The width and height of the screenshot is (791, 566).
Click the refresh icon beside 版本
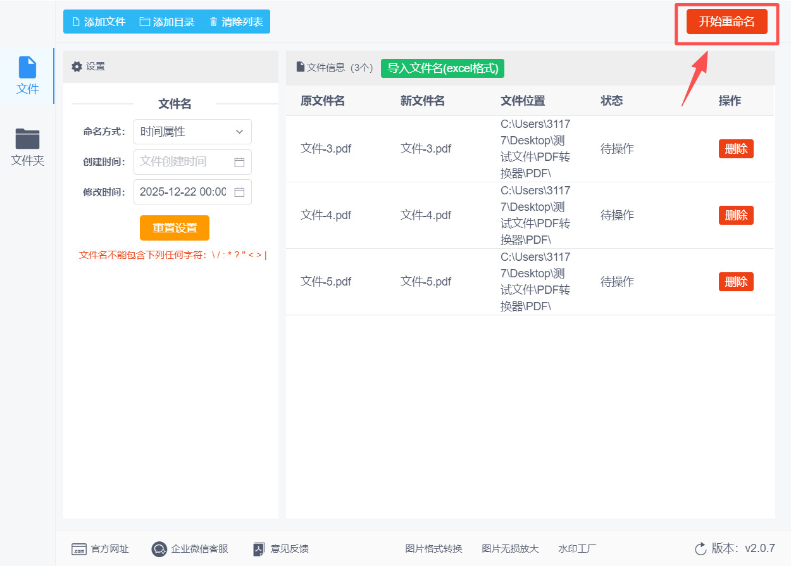(701, 549)
